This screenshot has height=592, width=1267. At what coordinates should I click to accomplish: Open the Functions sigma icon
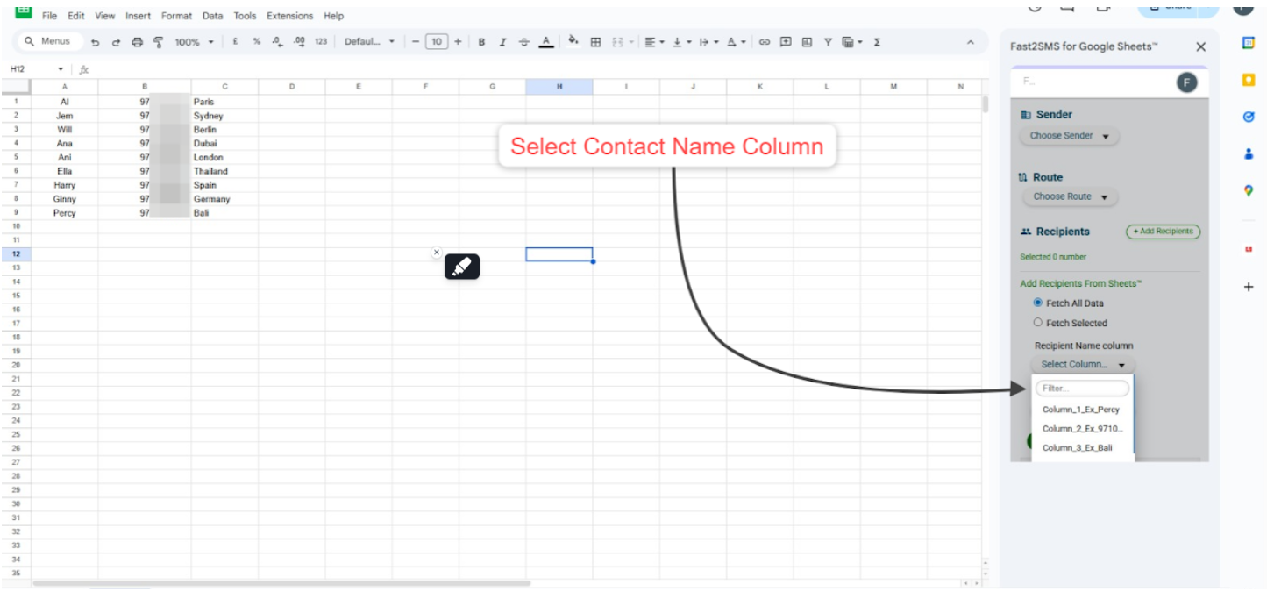(x=877, y=42)
